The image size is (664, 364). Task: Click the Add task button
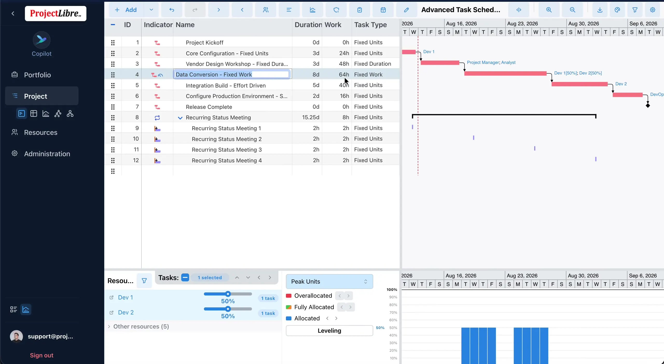(x=126, y=10)
